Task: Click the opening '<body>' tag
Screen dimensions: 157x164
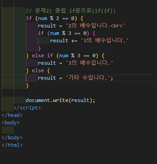Action: click(11, 123)
